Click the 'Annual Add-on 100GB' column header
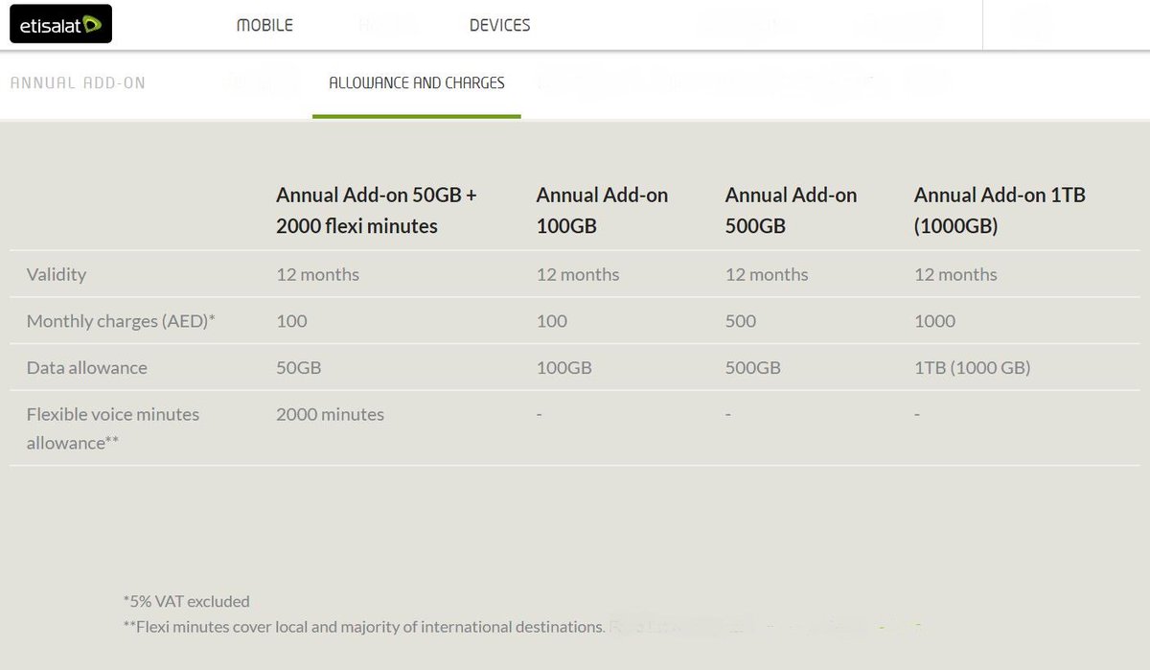The width and height of the screenshot is (1150, 670). (x=602, y=211)
